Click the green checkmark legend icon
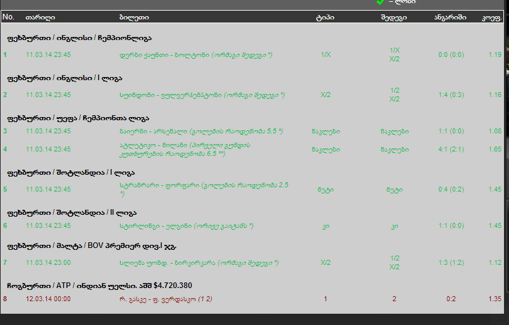The height and width of the screenshot is (325, 509). (380, 2)
